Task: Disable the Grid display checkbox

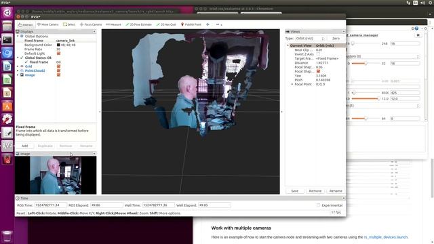Action: click(58, 66)
